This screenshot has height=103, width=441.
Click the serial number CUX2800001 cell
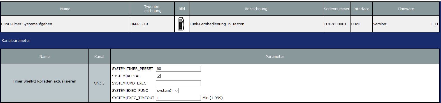click(336, 24)
